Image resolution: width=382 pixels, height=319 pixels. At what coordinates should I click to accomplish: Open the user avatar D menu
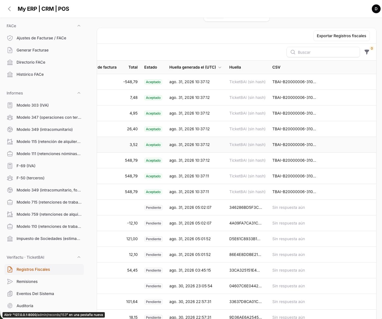pyautogui.click(x=376, y=9)
